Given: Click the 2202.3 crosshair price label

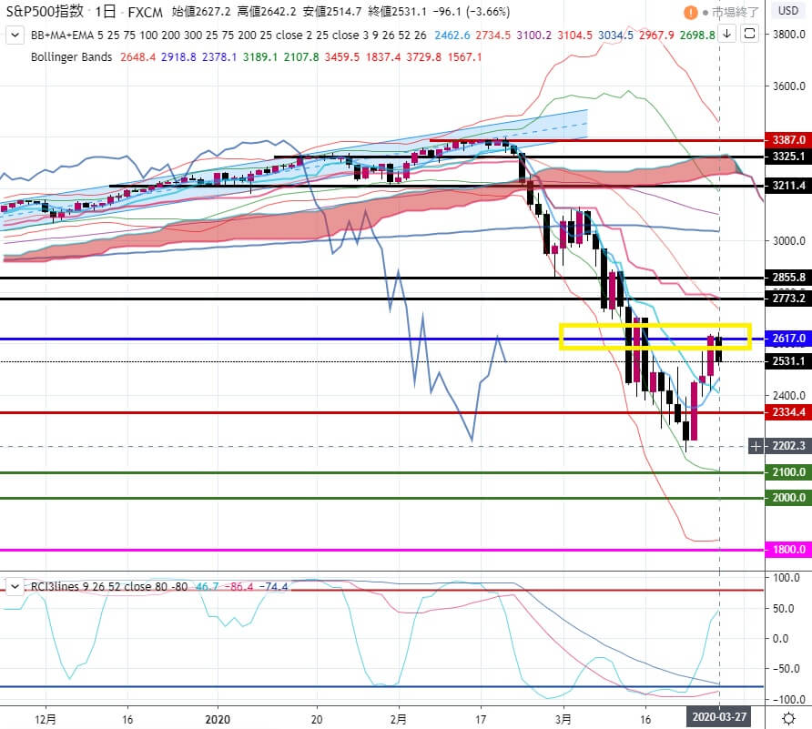Looking at the screenshot, I should [787, 446].
